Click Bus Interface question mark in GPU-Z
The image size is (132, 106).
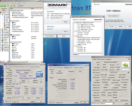tap(129, 77)
